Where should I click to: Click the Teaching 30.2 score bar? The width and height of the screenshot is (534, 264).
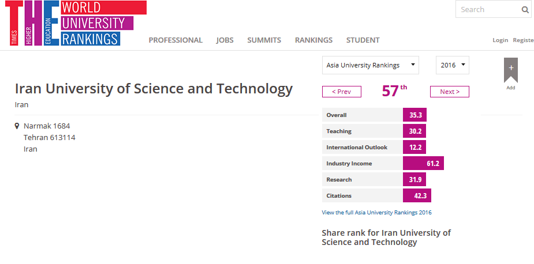[x=414, y=131]
